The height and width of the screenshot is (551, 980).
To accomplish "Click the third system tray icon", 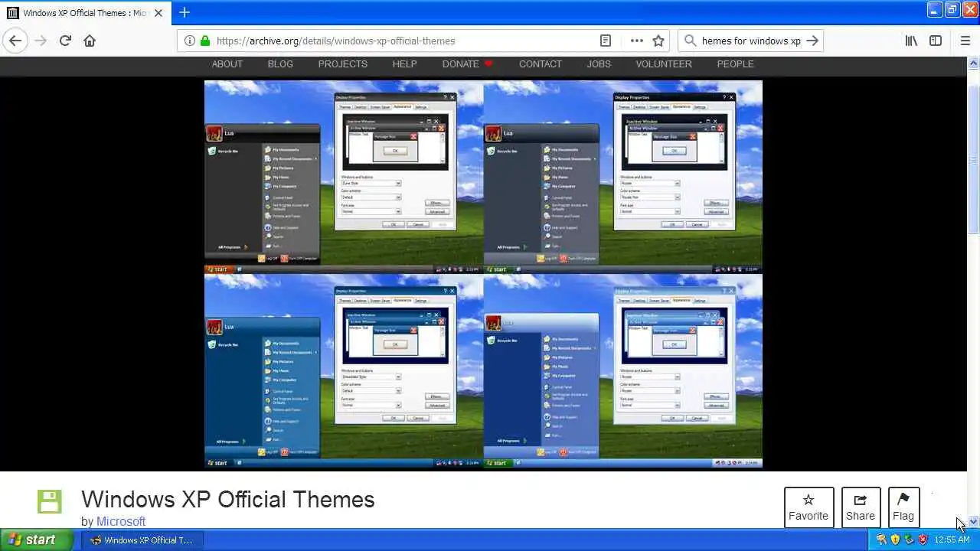I will [909, 540].
